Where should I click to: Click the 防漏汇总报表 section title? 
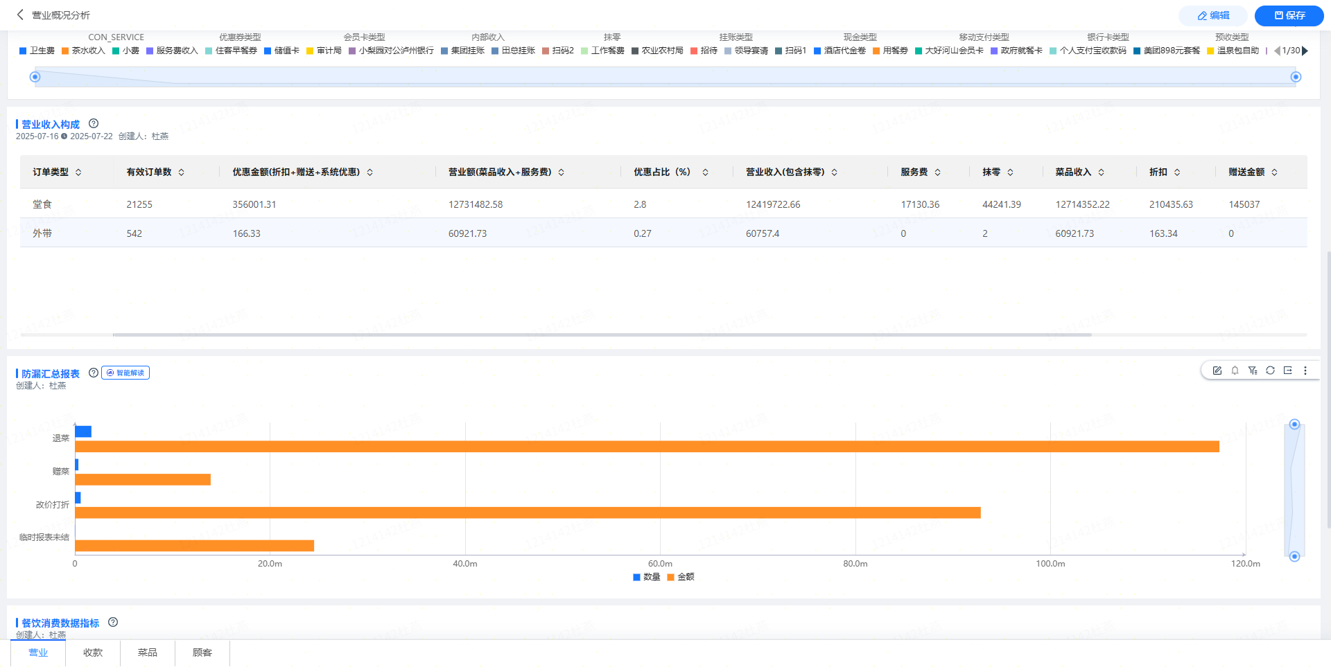[51, 373]
